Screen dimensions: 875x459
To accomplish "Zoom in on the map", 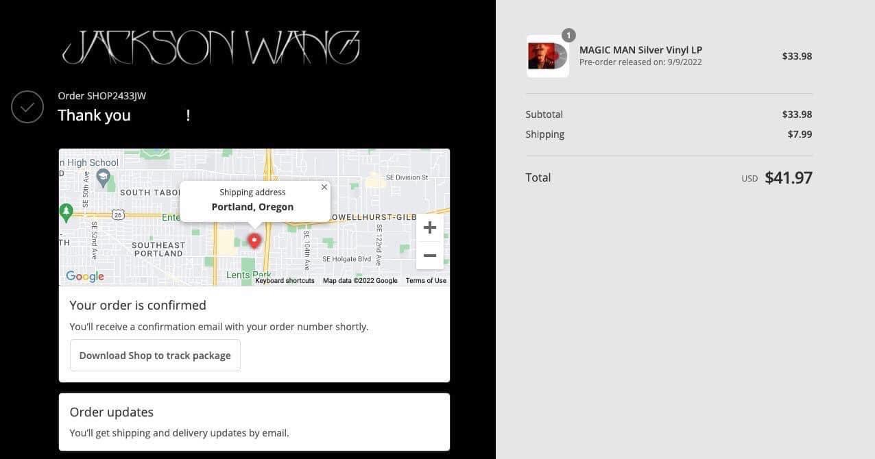I will coord(429,227).
